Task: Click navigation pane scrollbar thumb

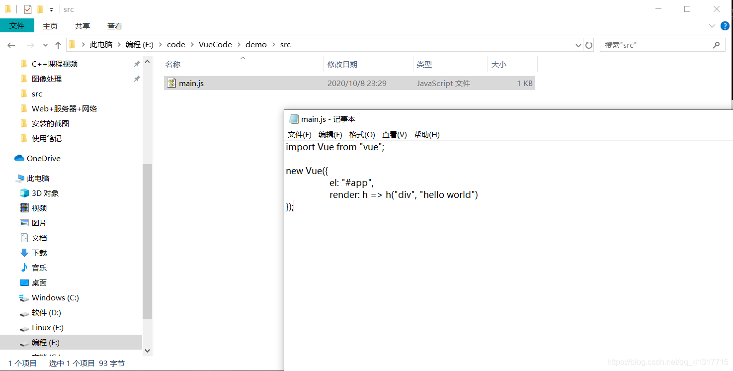Action: 147,241
